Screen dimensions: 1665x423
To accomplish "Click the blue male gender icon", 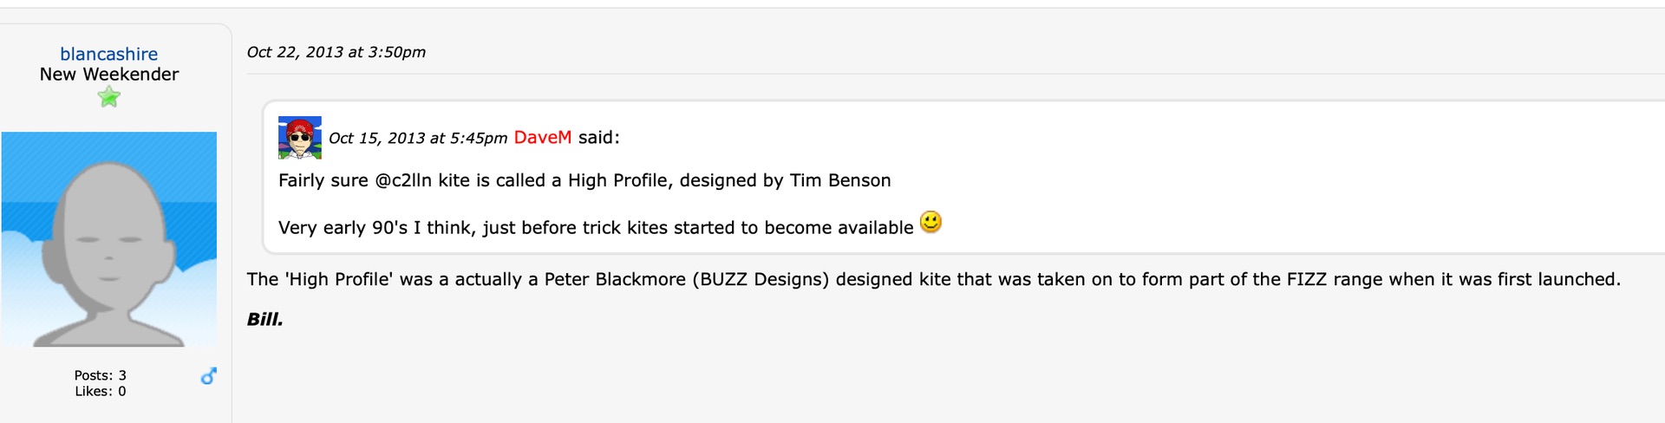I will click(x=208, y=376).
